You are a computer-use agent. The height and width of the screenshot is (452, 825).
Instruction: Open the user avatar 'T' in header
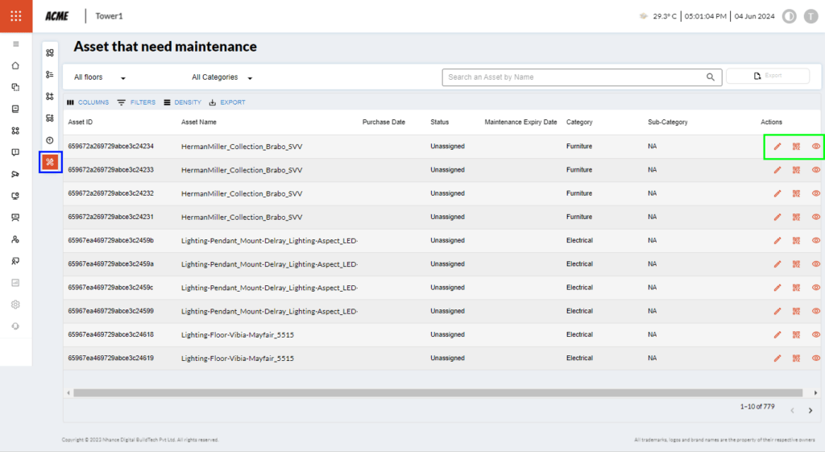[810, 16]
